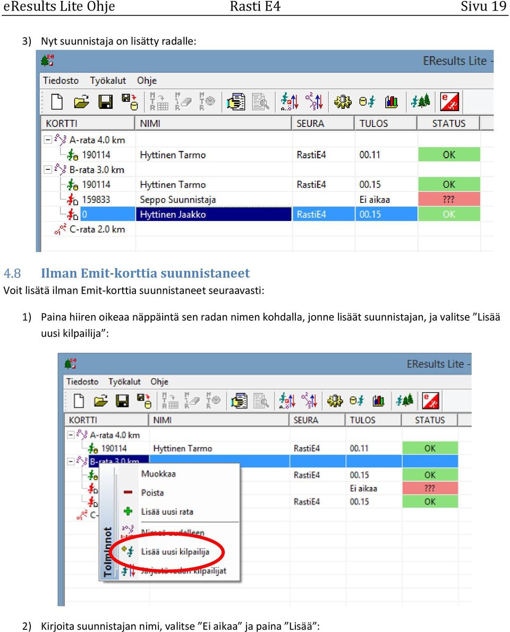This screenshot has height=632, width=510.
Task: Click the runner-with-trees icon in upper screenshot toolbar
Action: click(x=421, y=101)
